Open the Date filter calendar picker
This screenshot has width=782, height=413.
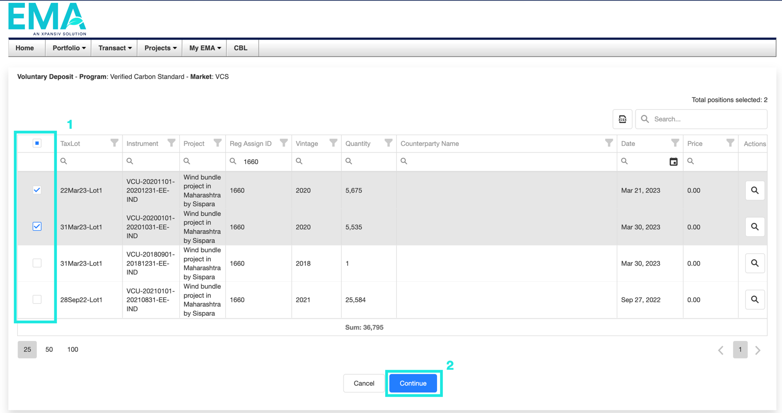673,162
